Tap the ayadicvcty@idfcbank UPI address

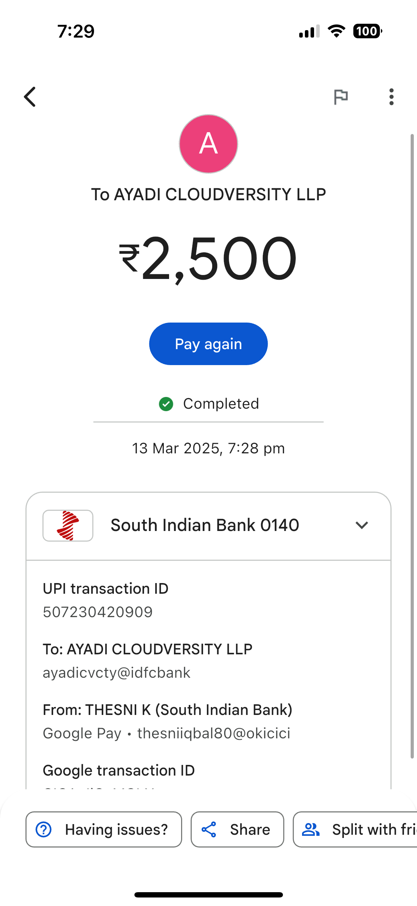click(117, 673)
